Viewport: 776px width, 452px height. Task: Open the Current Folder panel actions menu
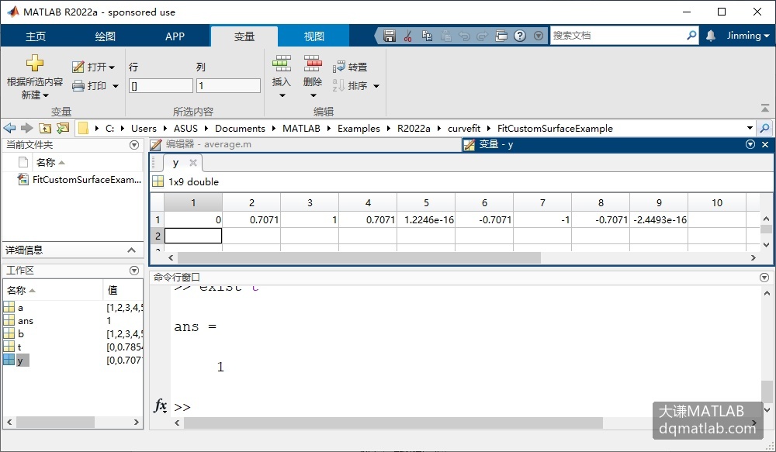click(x=134, y=145)
